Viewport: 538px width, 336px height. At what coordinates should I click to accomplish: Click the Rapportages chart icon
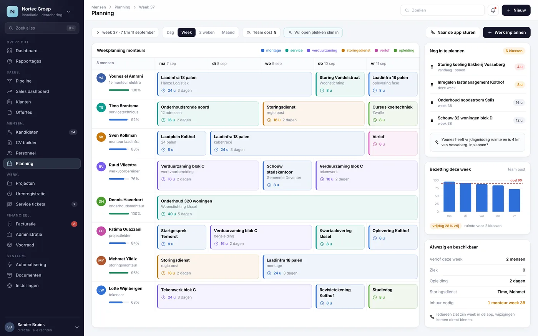(10, 61)
